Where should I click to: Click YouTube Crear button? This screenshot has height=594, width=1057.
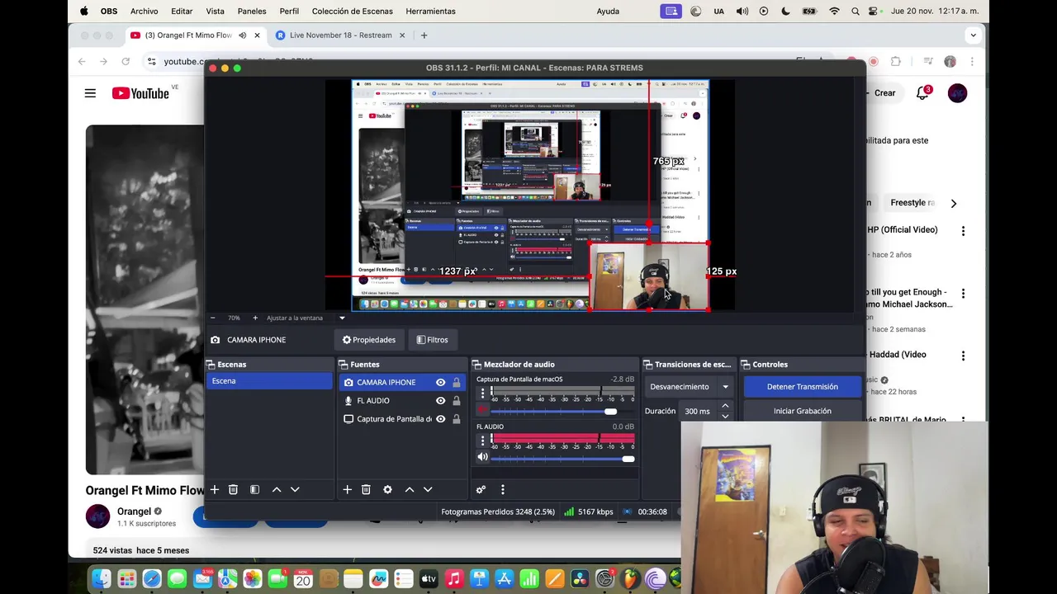[x=884, y=93]
